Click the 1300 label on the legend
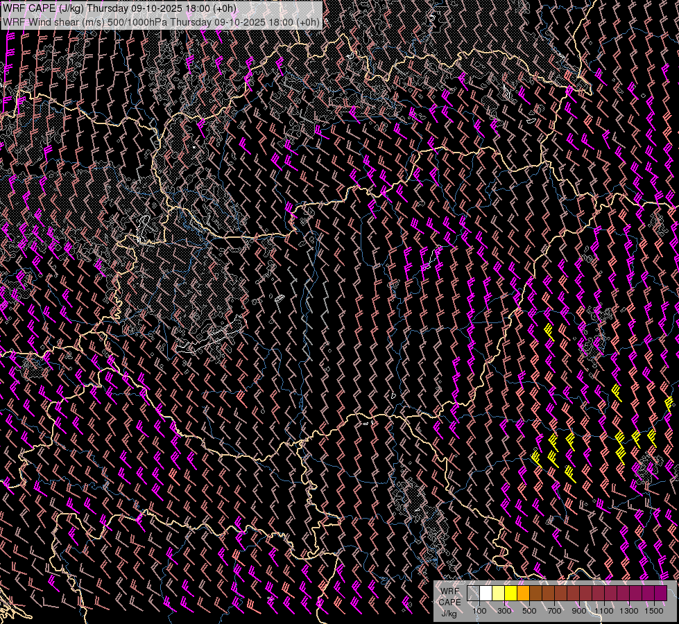This screenshot has height=624, width=679. tap(629, 611)
